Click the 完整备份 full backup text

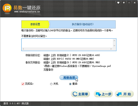click(x=48, y=70)
